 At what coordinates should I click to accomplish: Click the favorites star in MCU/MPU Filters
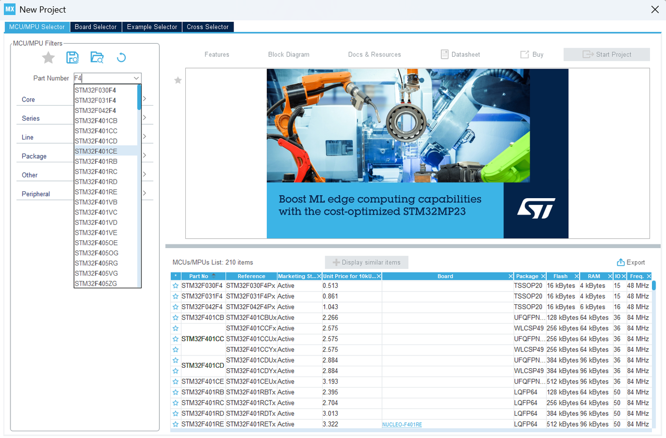coord(48,57)
